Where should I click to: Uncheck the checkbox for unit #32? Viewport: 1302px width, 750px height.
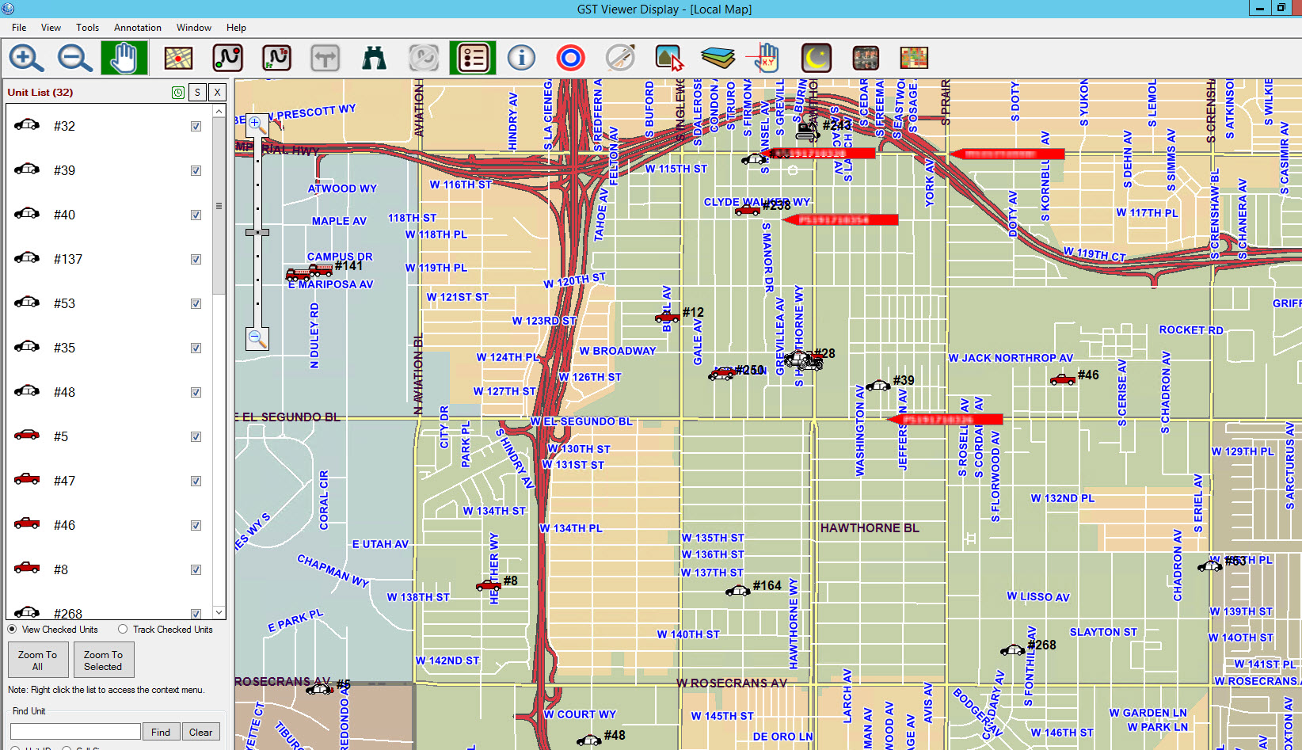[196, 127]
